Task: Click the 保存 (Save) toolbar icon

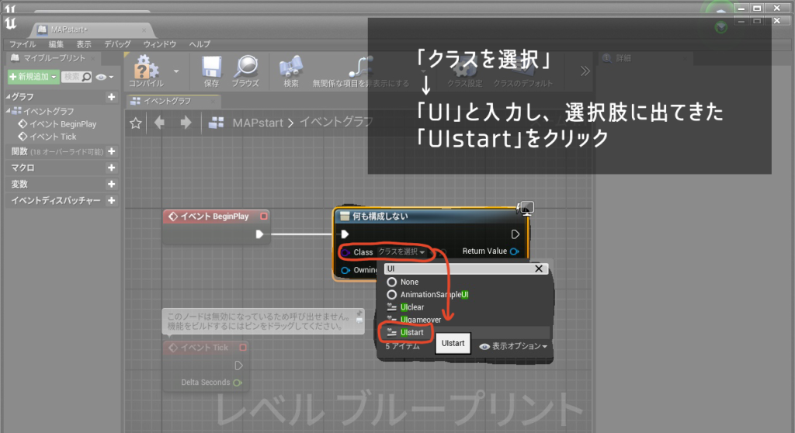Action: point(211,68)
